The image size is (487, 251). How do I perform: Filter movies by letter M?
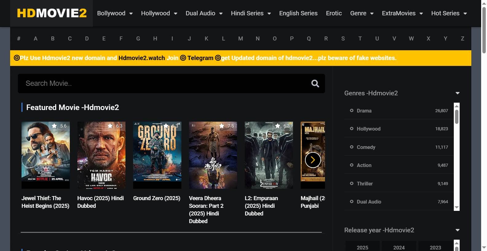click(x=240, y=39)
